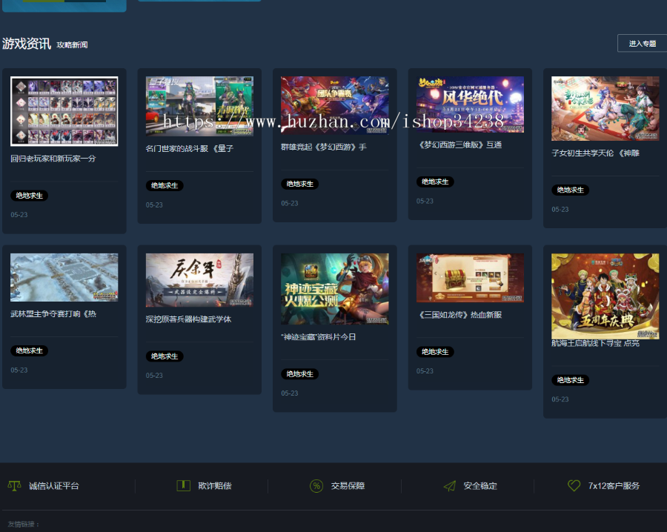Click the paper plane icon beside 安全稳定

[x=449, y=486]
